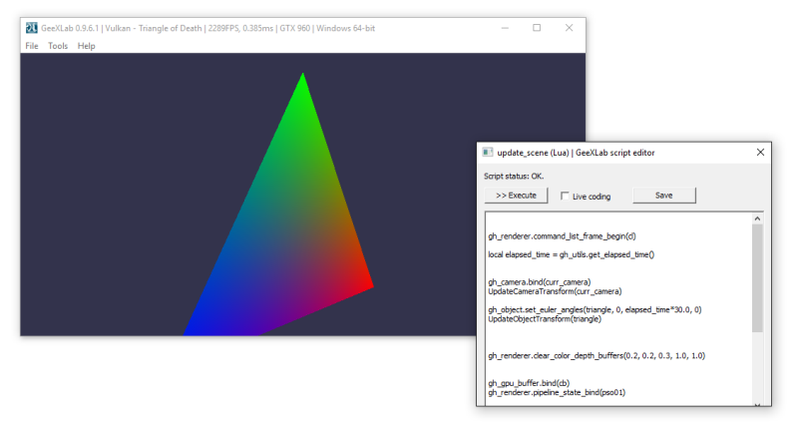Image resolution: width=798 pixels, height=427 pixels.
Task: Click the clear_color_depth_buffers line
Action: (x=597, y=356)
